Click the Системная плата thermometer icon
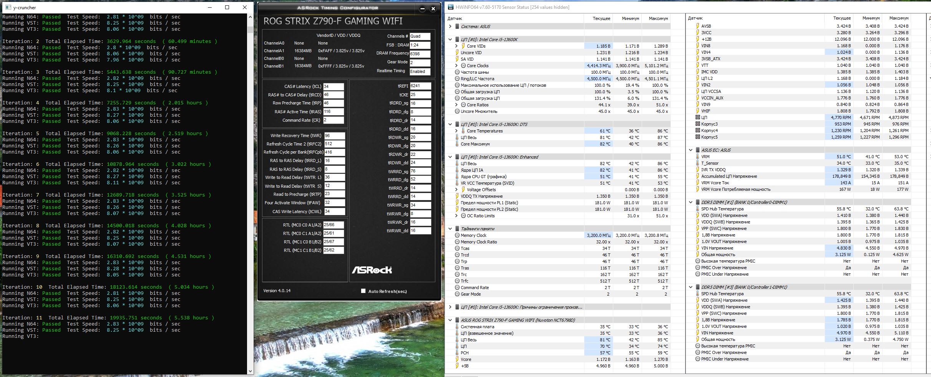 [x=457, y=327]
